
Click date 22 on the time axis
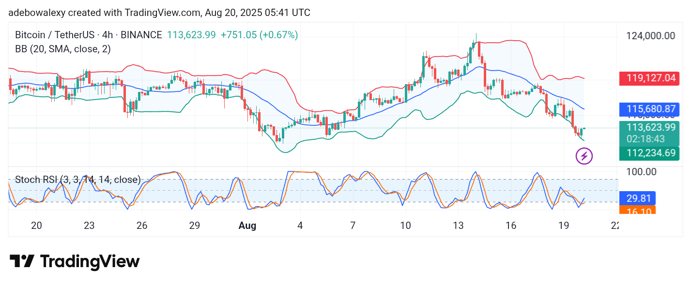(615, 226)
